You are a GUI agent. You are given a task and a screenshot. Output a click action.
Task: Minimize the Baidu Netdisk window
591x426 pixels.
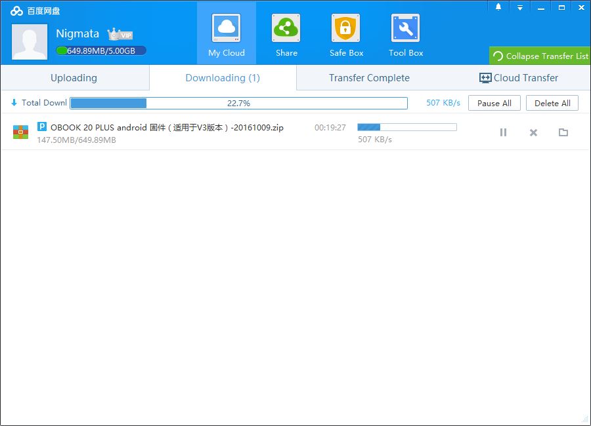tap(541, 7)
